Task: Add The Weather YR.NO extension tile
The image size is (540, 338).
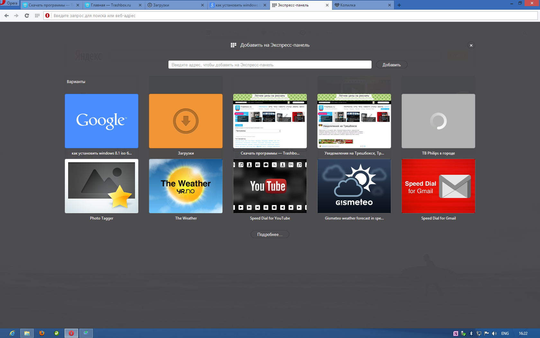Action: click(x=186, y=186)
